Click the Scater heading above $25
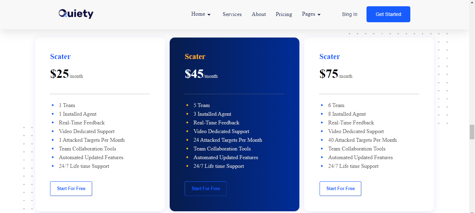The width and height of the screenshot is (475, 213). click(60, 57)
